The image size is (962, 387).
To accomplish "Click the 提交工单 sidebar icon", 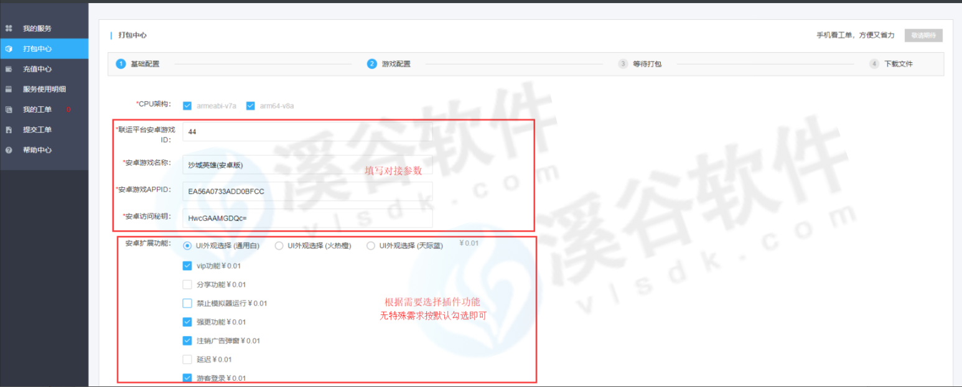I will 9,130.
